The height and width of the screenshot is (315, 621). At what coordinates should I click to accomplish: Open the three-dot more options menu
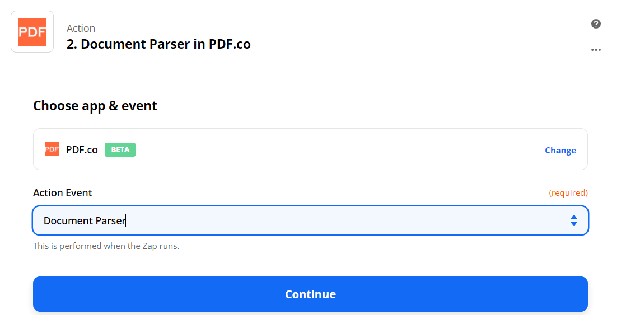pos(596,50)
